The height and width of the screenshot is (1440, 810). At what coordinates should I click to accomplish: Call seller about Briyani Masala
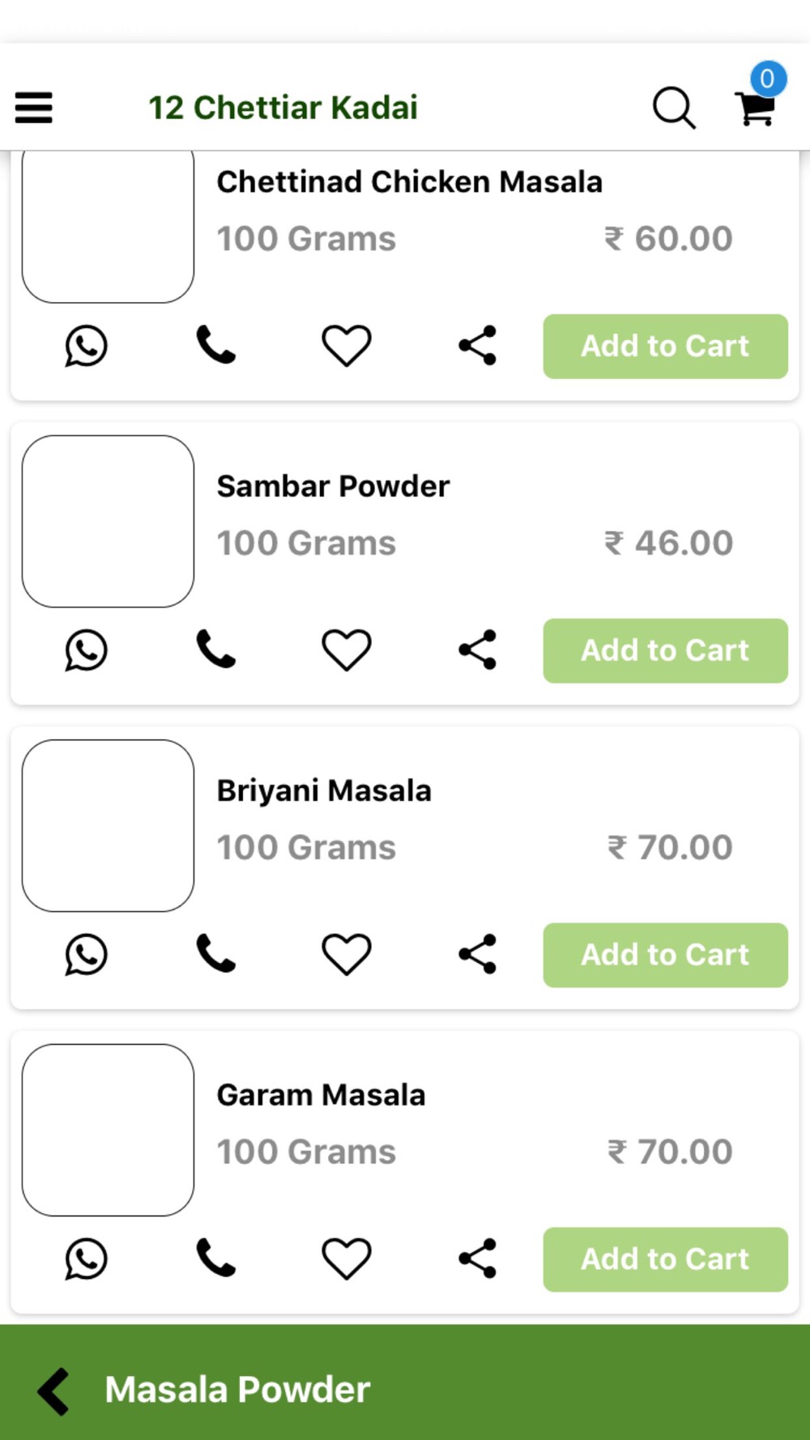[215, 954]
